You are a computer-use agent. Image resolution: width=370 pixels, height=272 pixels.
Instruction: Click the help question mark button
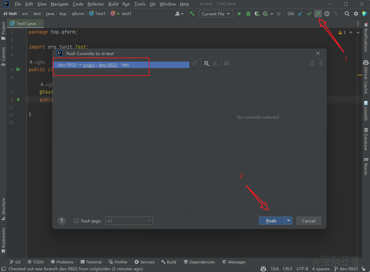point(62,221)
